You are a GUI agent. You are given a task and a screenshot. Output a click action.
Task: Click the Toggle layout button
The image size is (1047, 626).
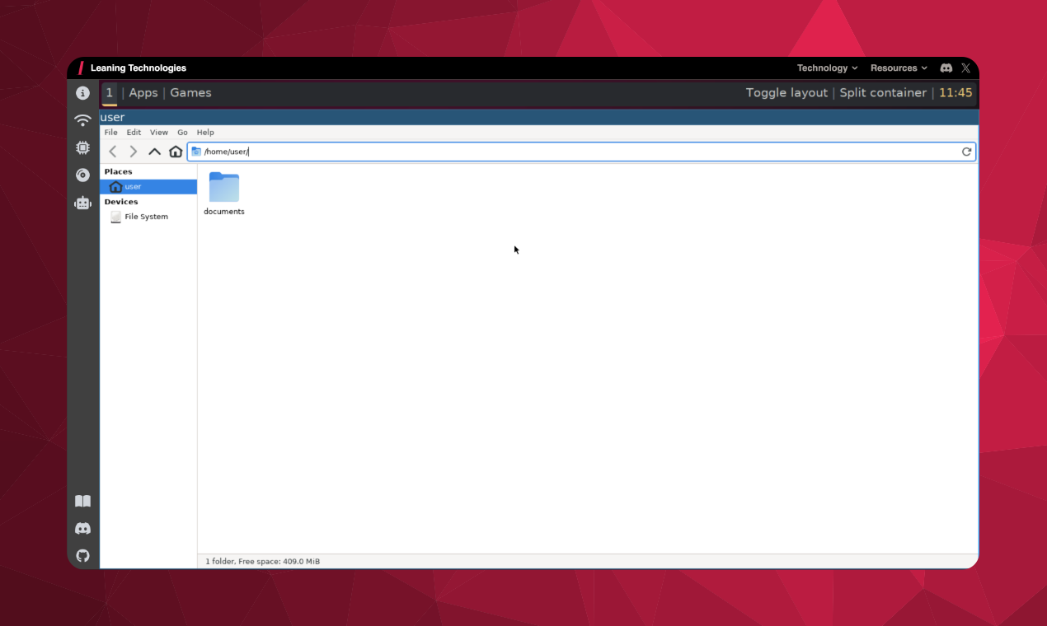(786, 92)
